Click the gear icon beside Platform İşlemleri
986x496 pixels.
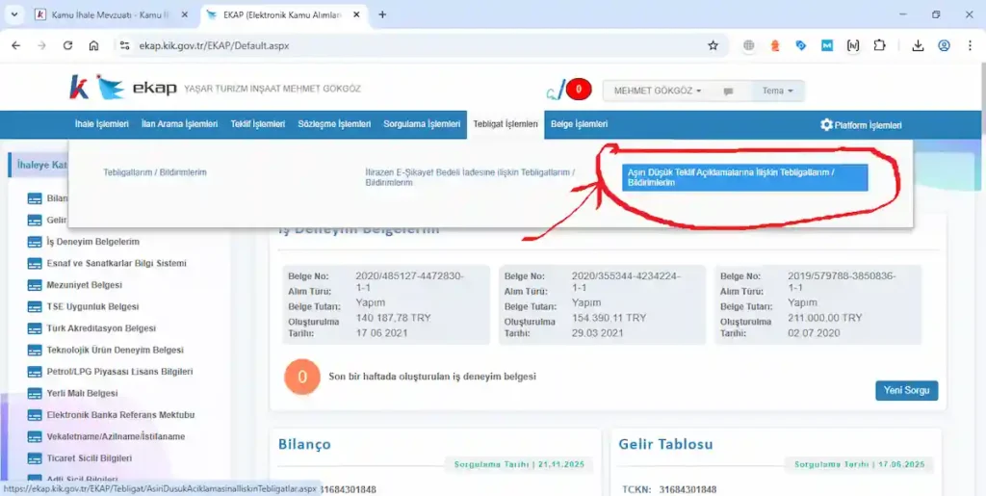click(x=826, y=124)
